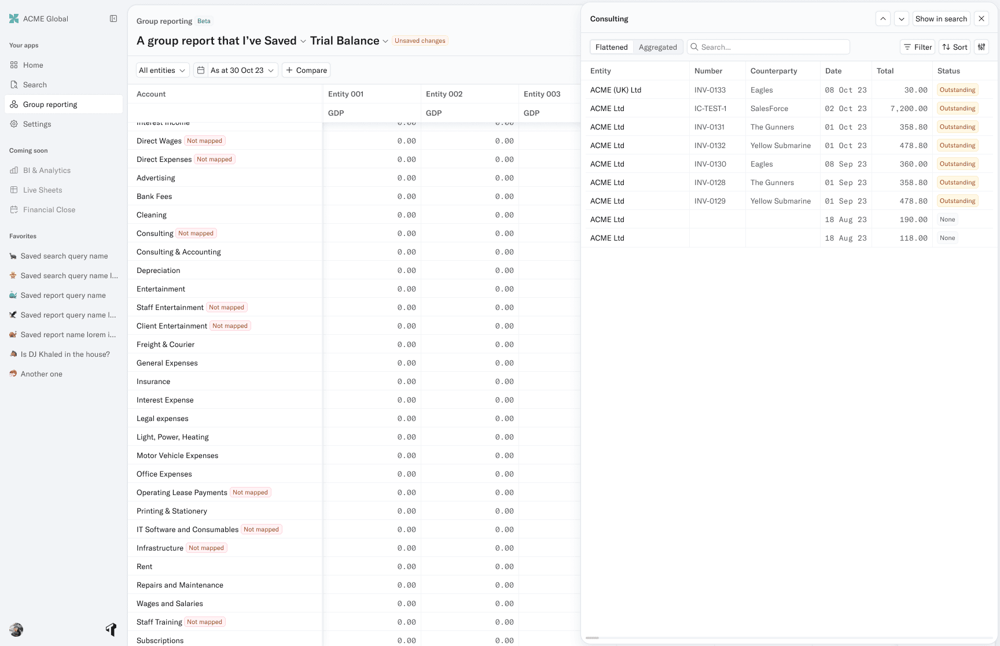
Task: Click the user avatar at bottom left
Action: click(16, 629)
